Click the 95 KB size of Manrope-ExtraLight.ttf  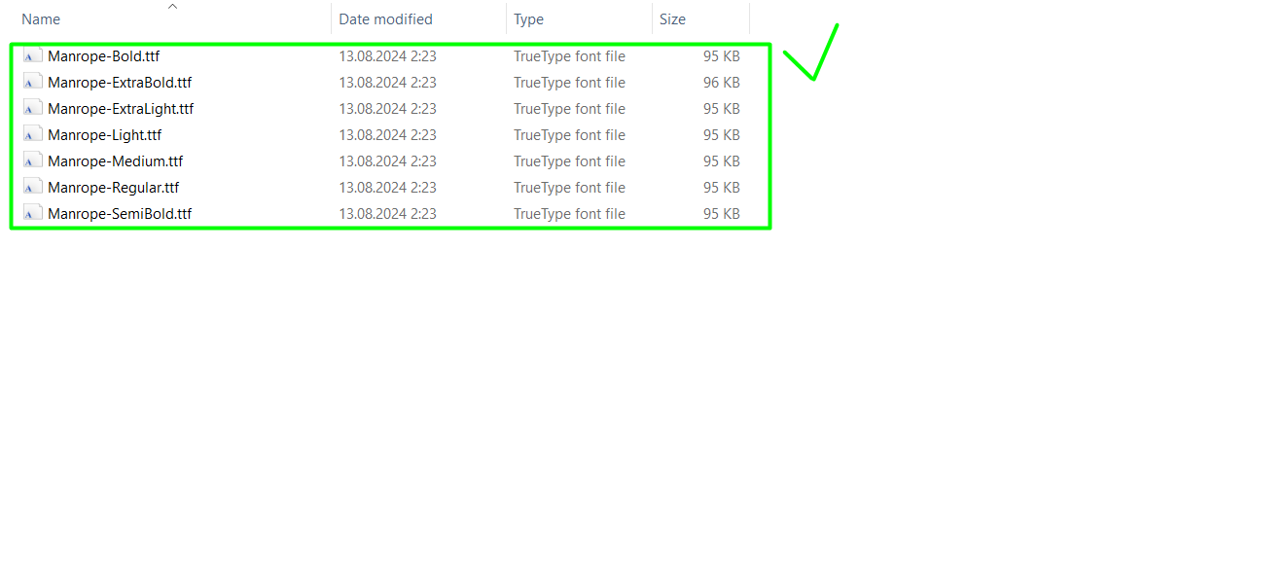(x=722, y=109)
